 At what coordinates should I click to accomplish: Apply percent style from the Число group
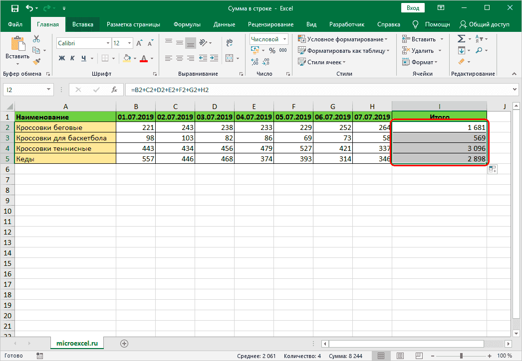click(x=271, y=50)
